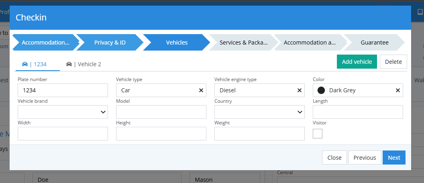The height and width of the screenshot is (183, 424).
Task: Open the Vehicle type combo box
Action: [x=161, y=90]
